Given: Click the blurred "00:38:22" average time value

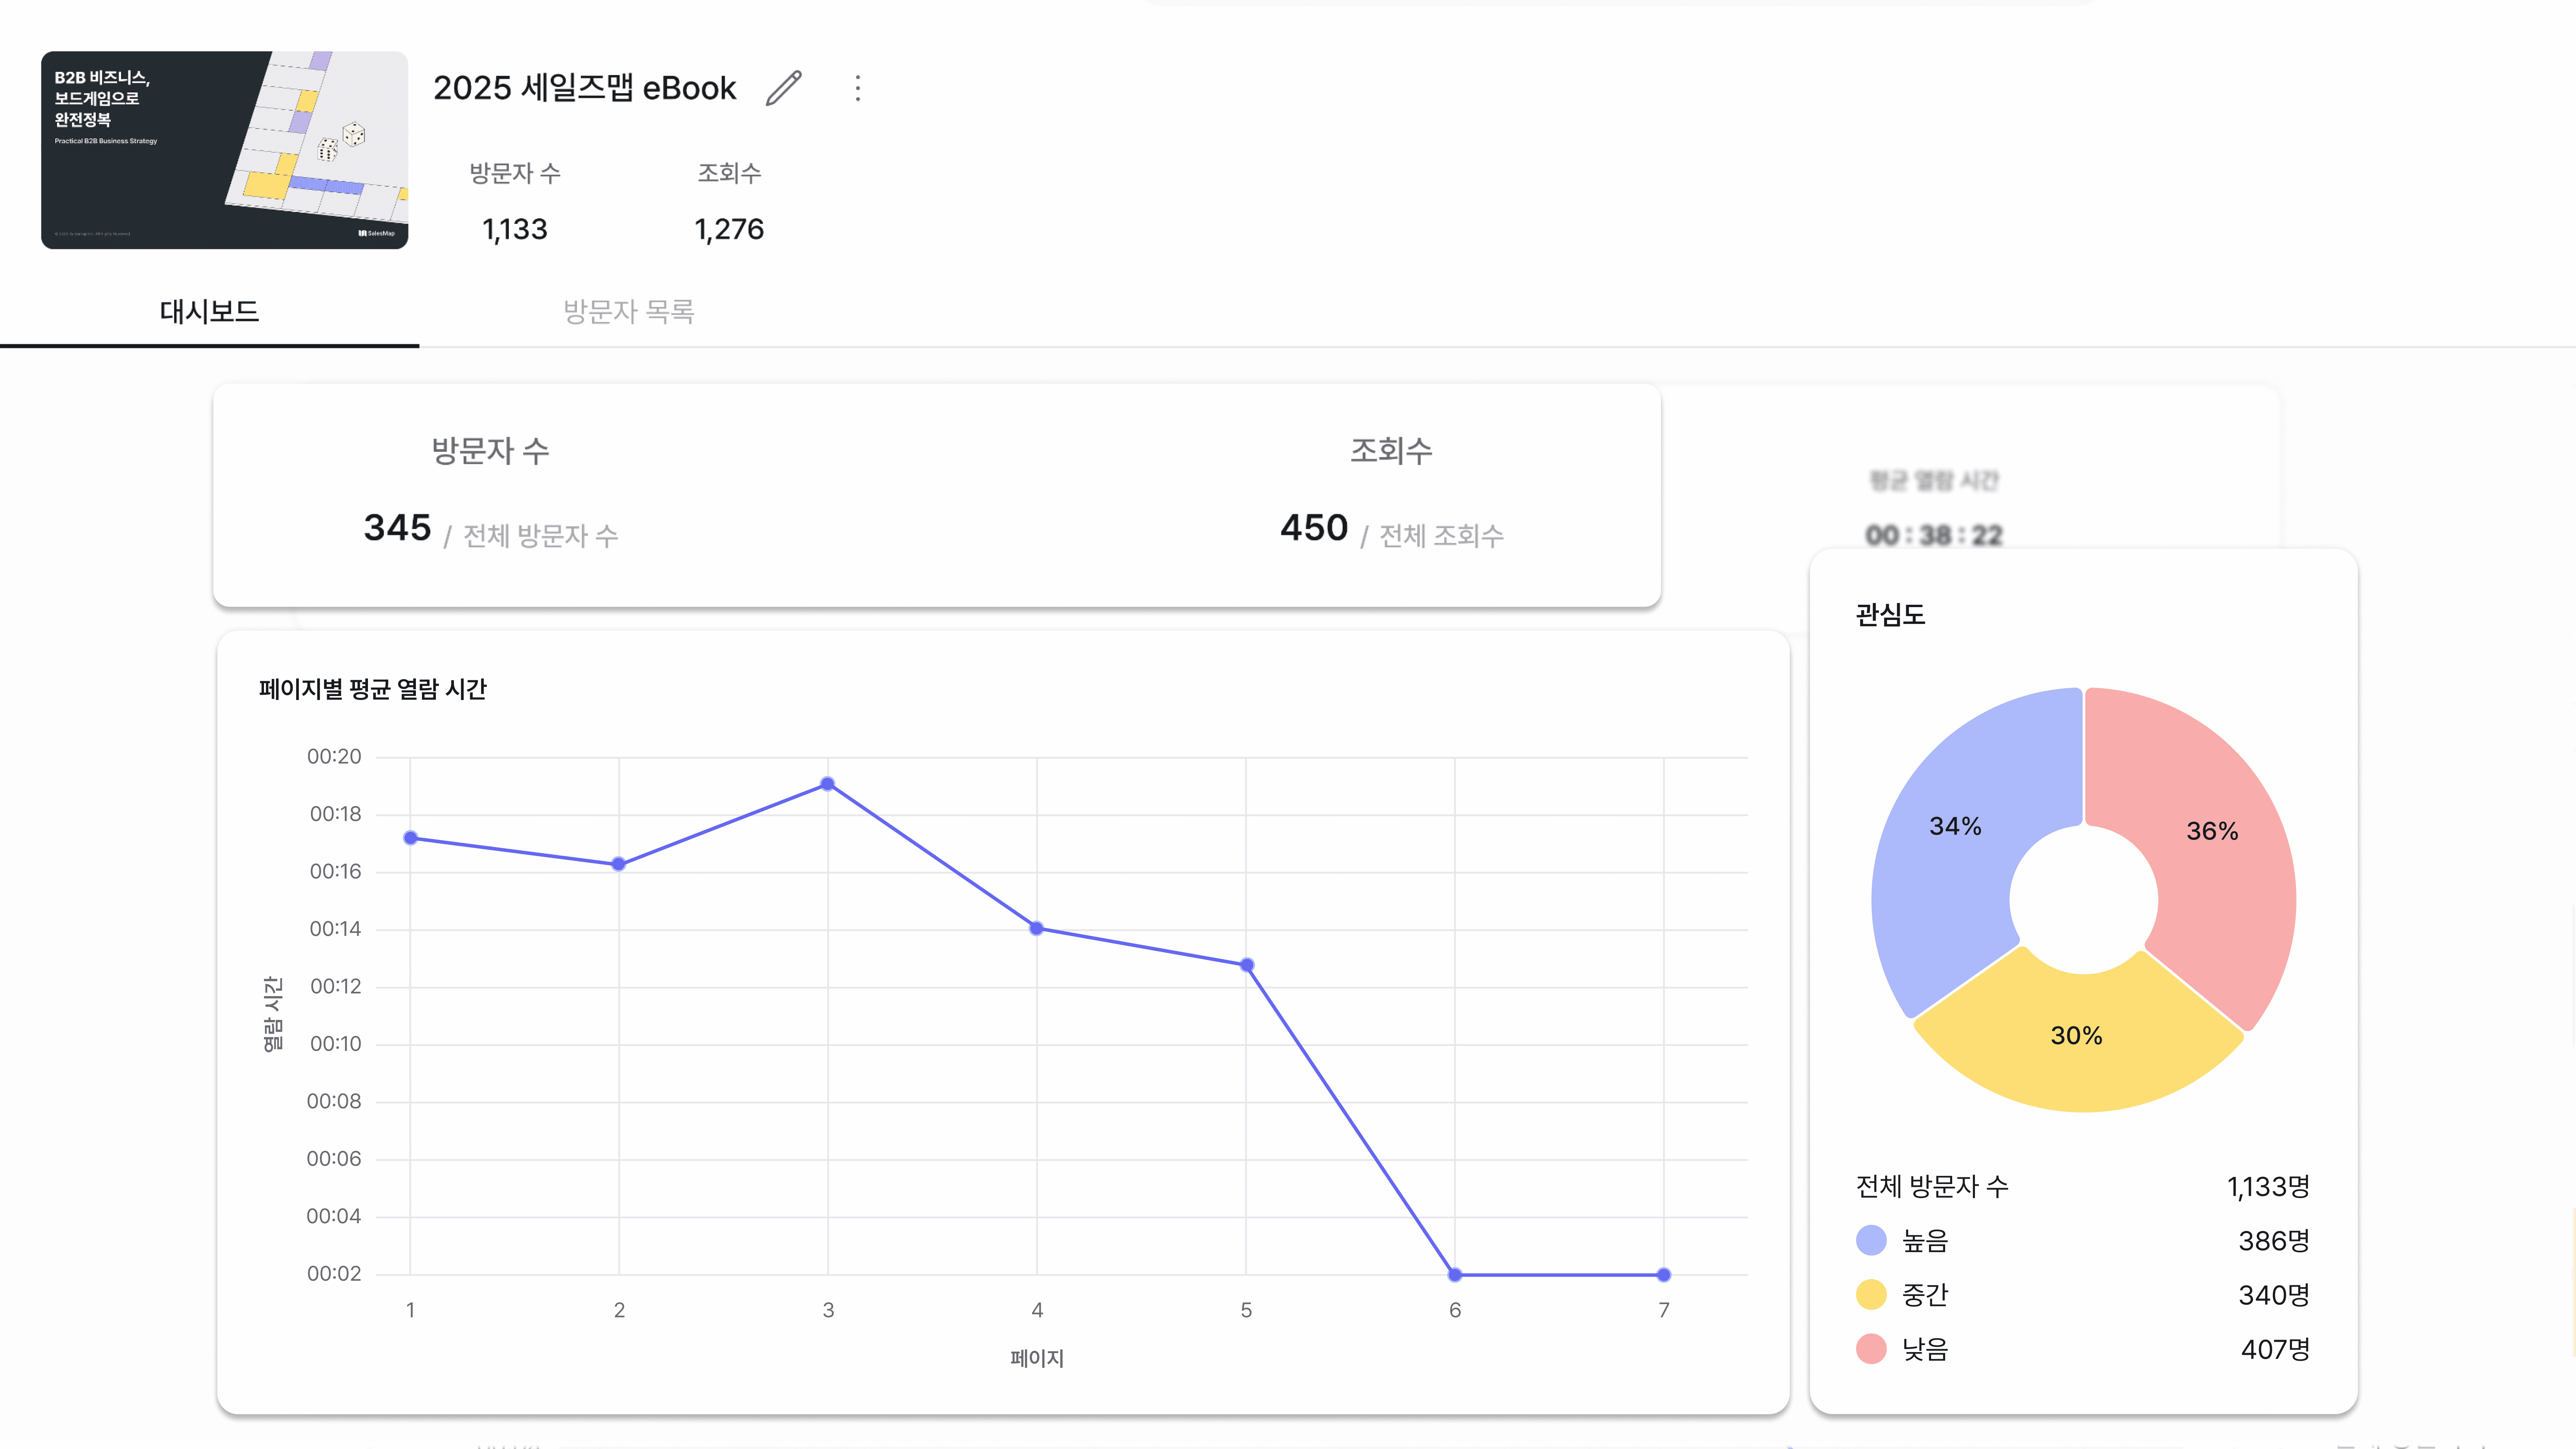Looking at the screenshot, I should (x=1934, y=536).
